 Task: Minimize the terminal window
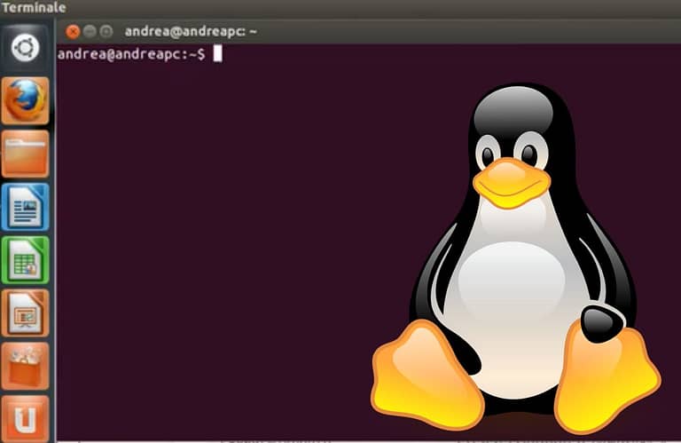(90, 32)
